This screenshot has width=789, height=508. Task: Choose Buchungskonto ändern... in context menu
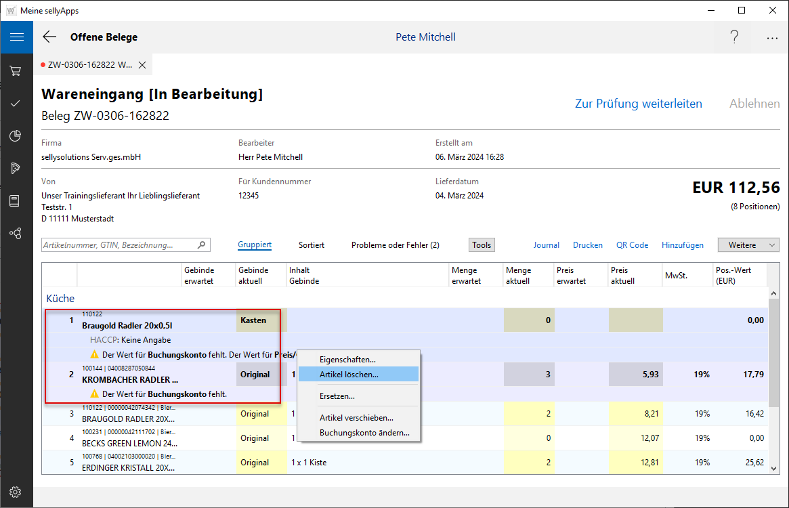[364, 433]
